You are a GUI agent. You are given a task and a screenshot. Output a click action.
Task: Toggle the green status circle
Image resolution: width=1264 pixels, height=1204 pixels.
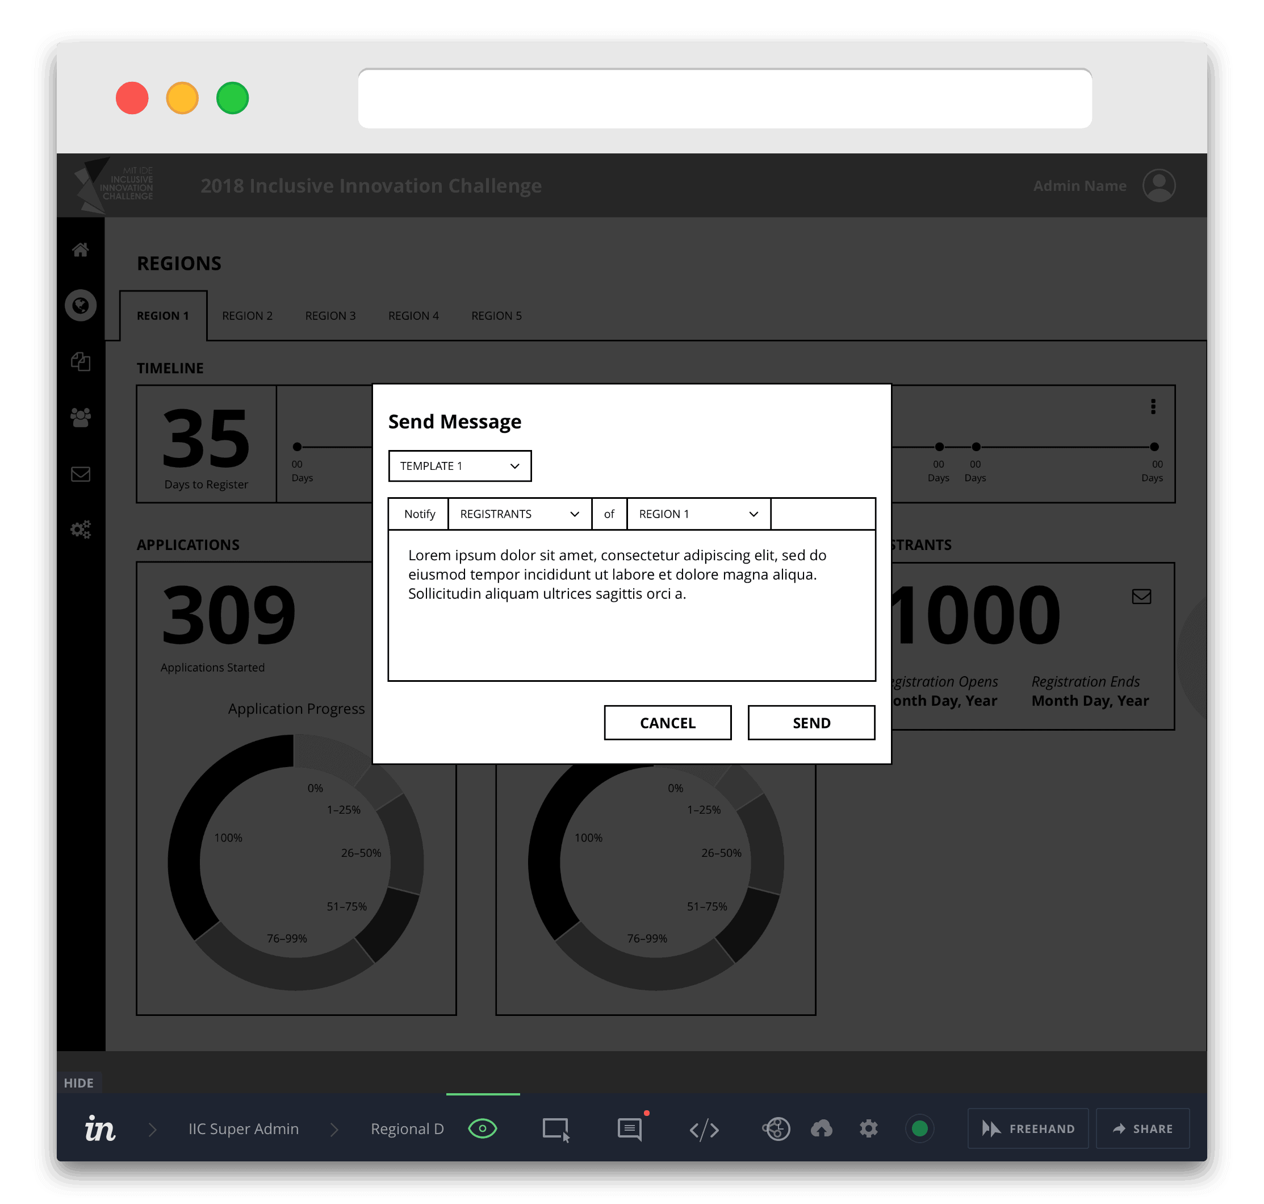[x=919, y=1129]
